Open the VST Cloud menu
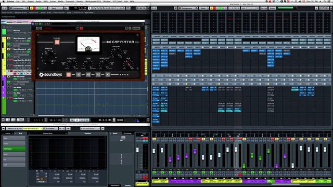Screen dimensions: 333x187 117,1
